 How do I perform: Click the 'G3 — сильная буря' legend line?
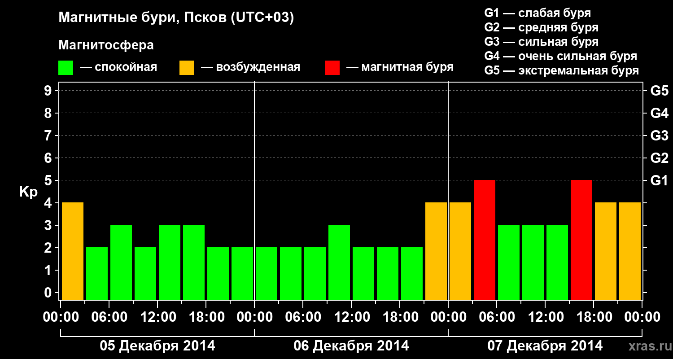pyautogui.click(x=541, y=42)
